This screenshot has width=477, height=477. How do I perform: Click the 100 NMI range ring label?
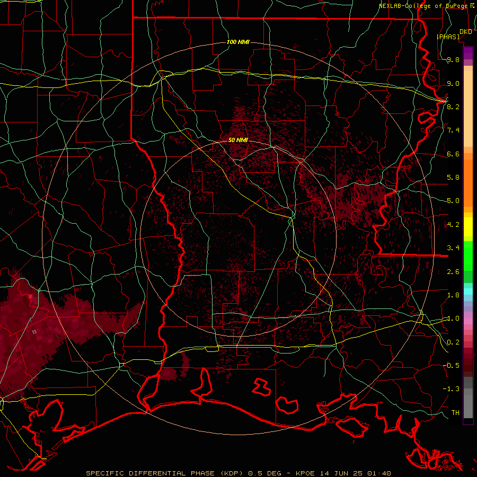pyautogui.click(x=238, y=42)
